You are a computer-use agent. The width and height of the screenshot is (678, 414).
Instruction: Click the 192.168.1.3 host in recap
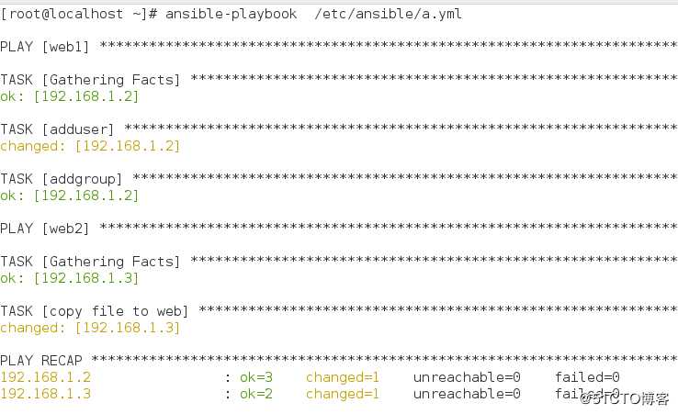[45, 394]
